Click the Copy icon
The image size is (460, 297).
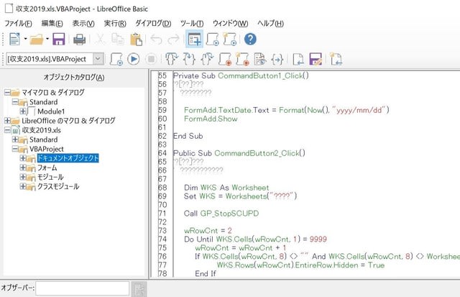(118, 39)
